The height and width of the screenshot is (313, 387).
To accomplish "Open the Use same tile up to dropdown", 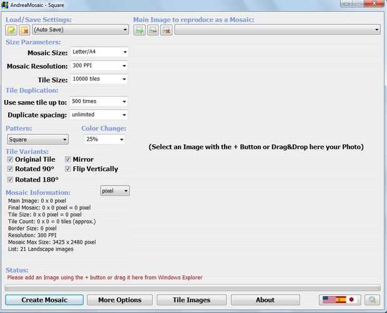I will (x=99, y=101).
